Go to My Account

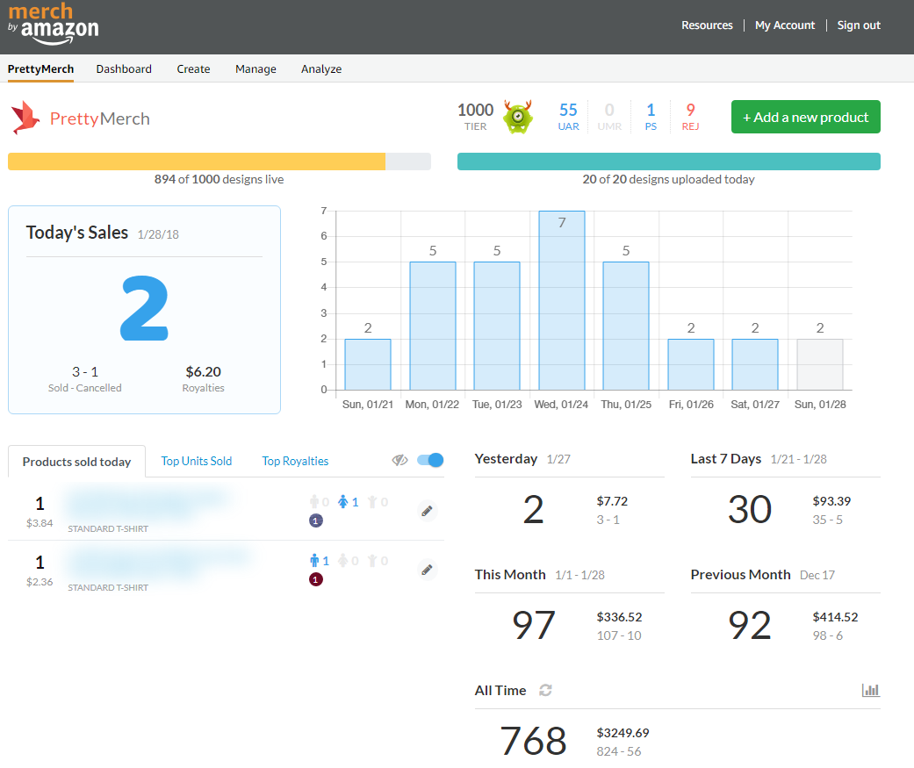point(785,25)
